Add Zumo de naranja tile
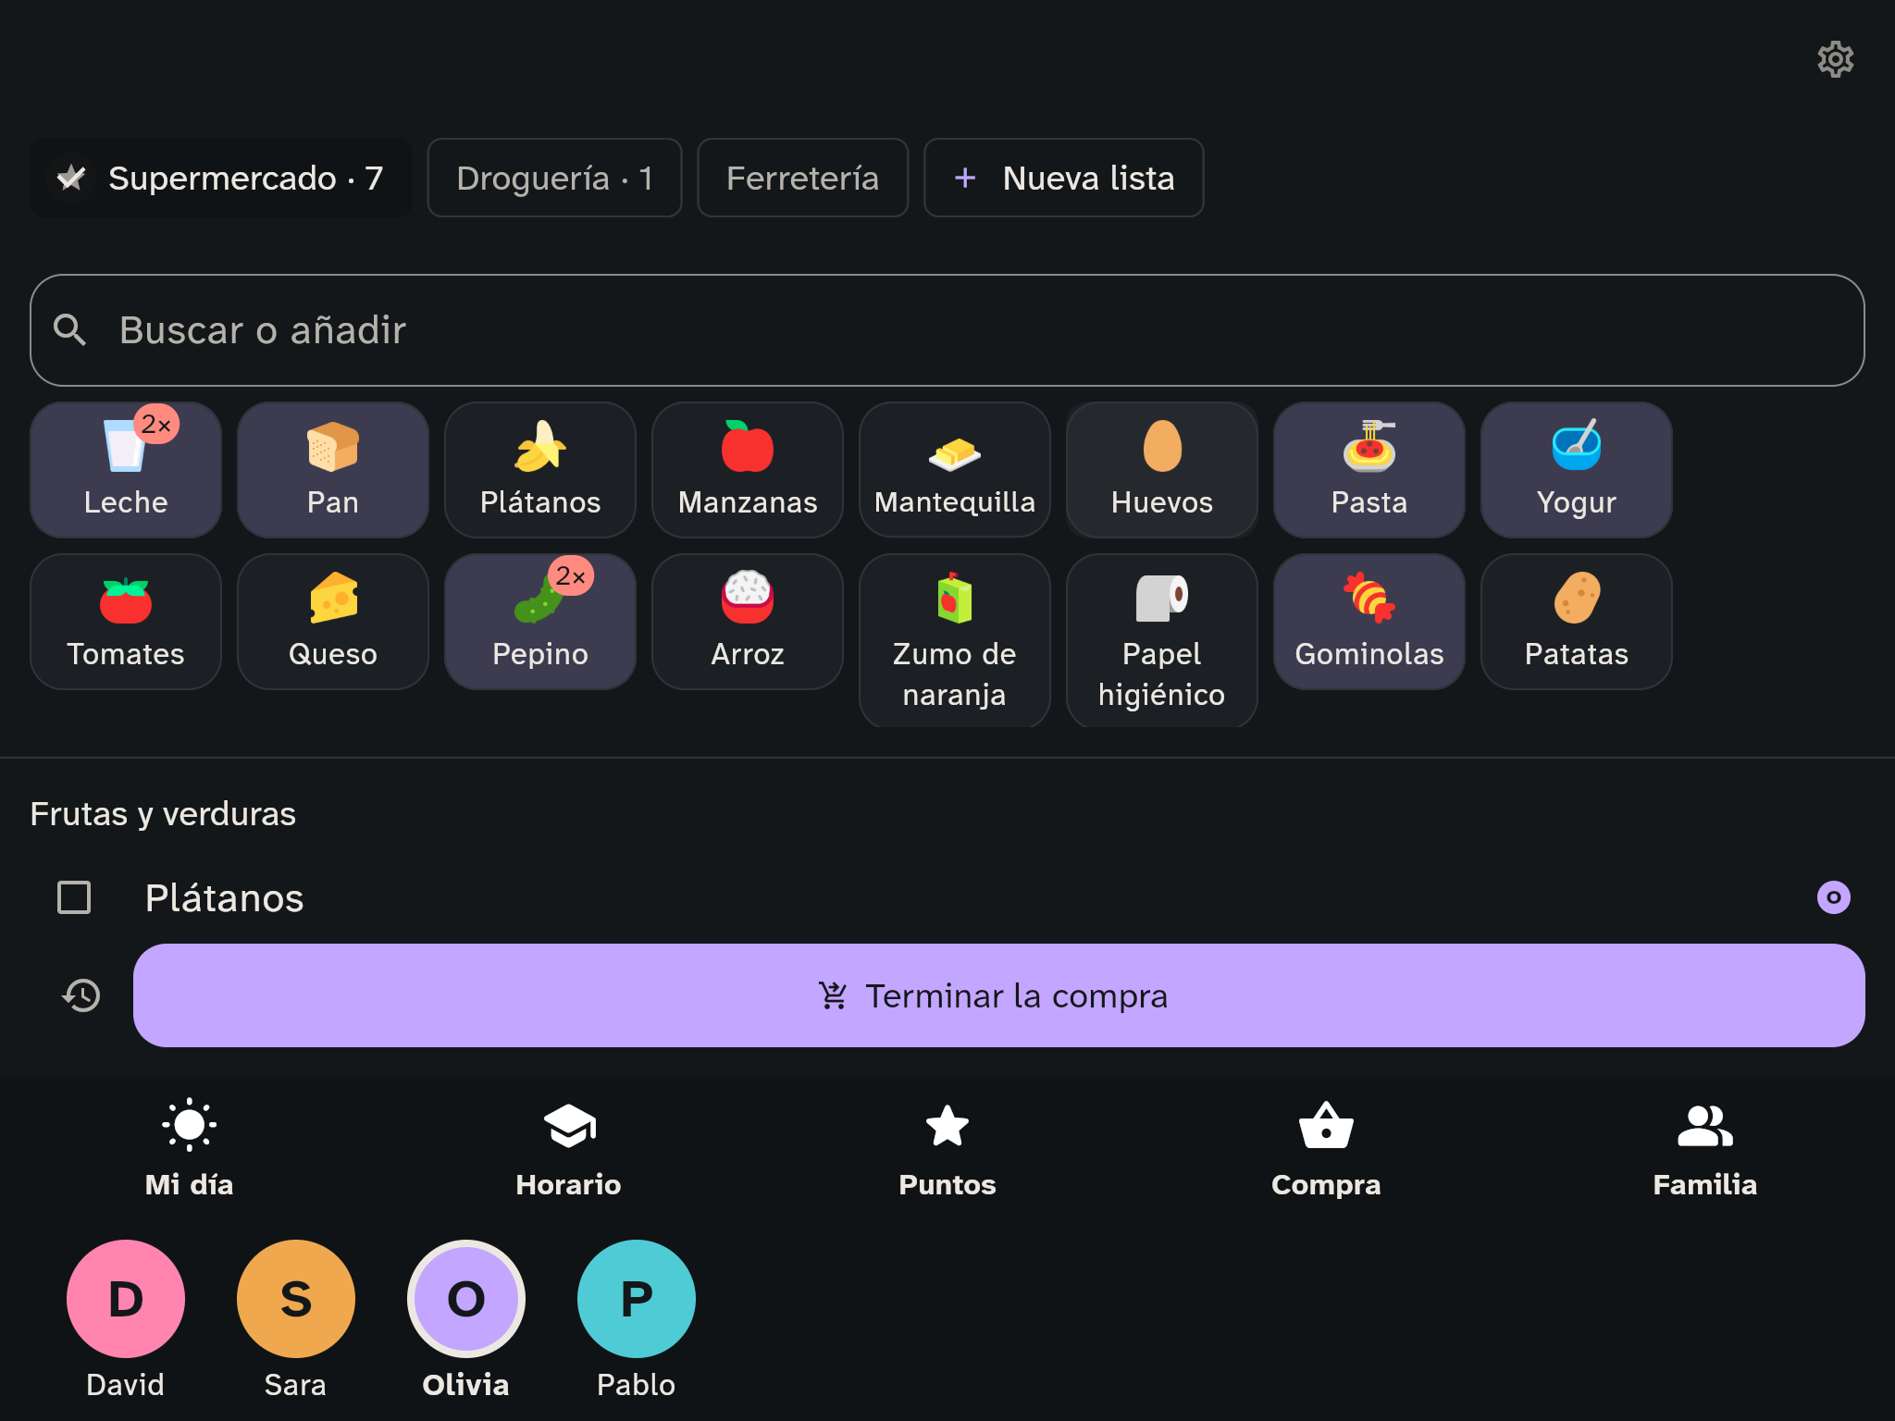 coord(955,641)
